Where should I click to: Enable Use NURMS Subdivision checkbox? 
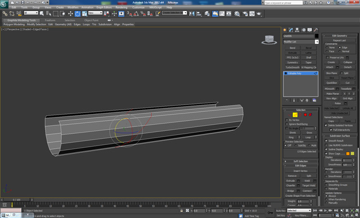tap(326, 145)
